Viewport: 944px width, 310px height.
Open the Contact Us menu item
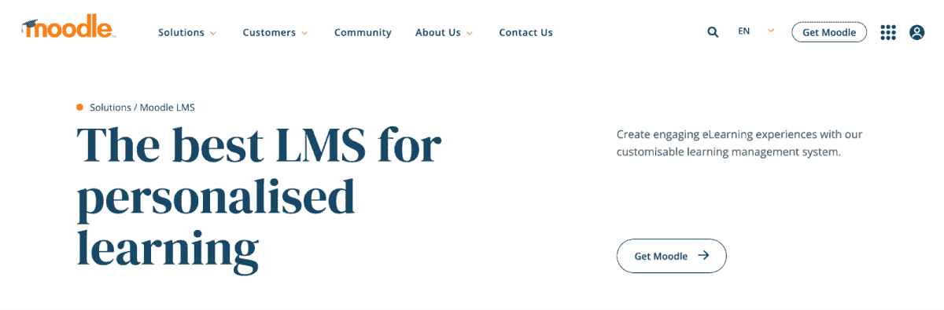coord(525,32)
